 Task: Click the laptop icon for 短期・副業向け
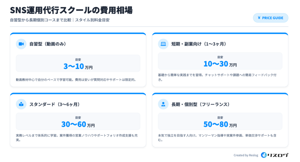pyautogui.click(x=163, y=44)
